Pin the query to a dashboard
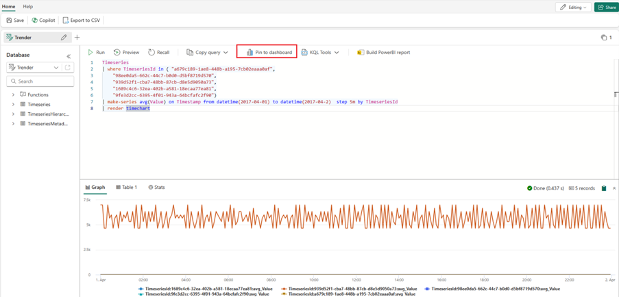 [x=269, y=52]
